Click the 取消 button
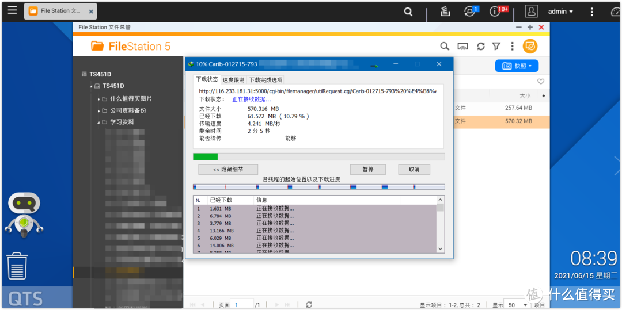Screen dimensions: 622x310 click(414, 170)
